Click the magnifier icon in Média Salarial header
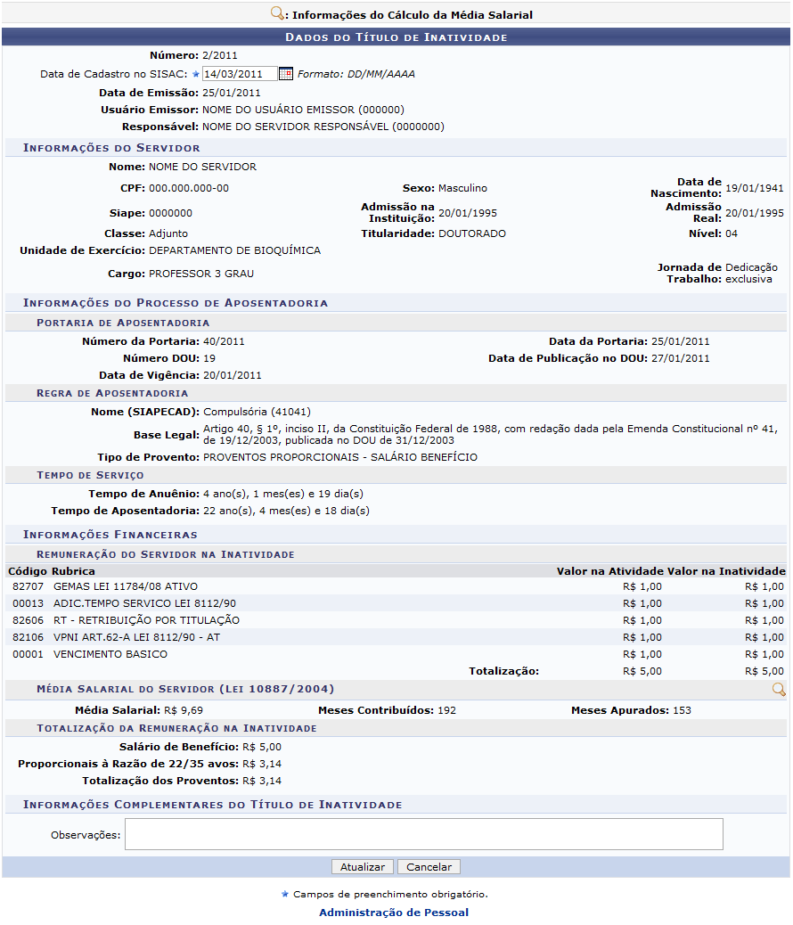Viewport: 793px width, 925px height. pyautogui.click(x=778, y=689)
